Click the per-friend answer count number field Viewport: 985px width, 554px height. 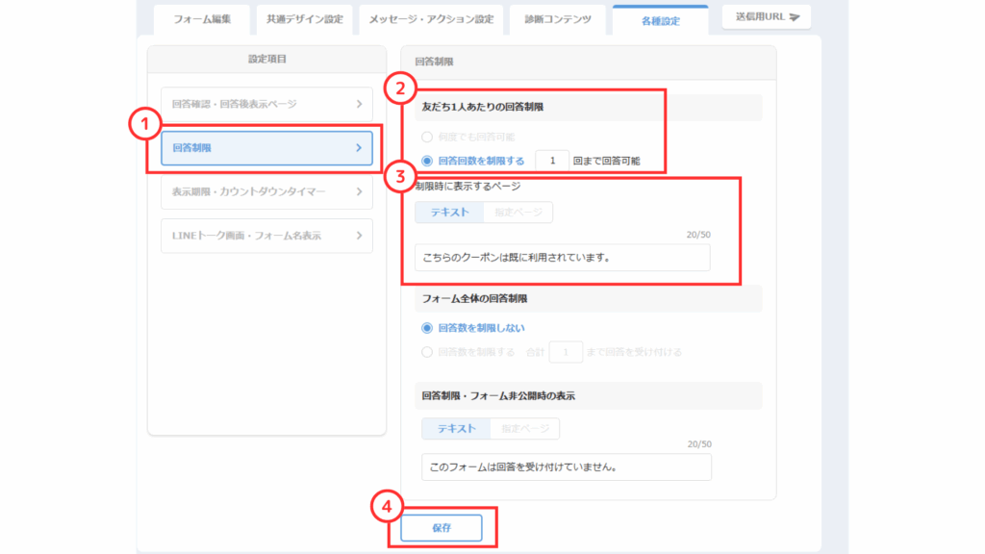552,161
